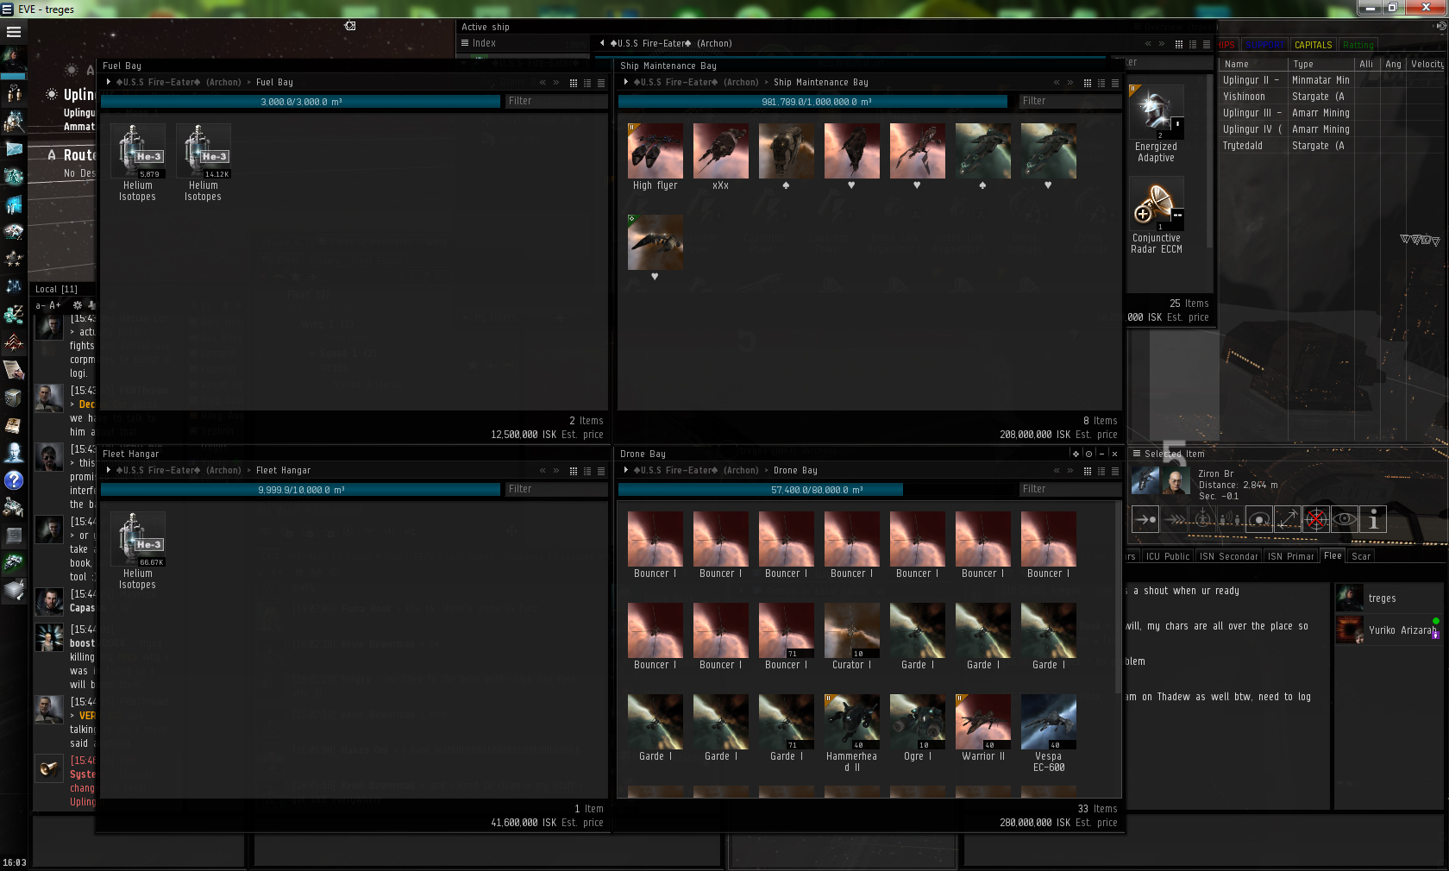The image size is (1449, 871).
Task: Focus the Drone Bay Filter field
Action: [1069, 489]
